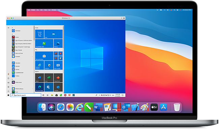Click the Start menu hamburger icon

click(8, 28)
